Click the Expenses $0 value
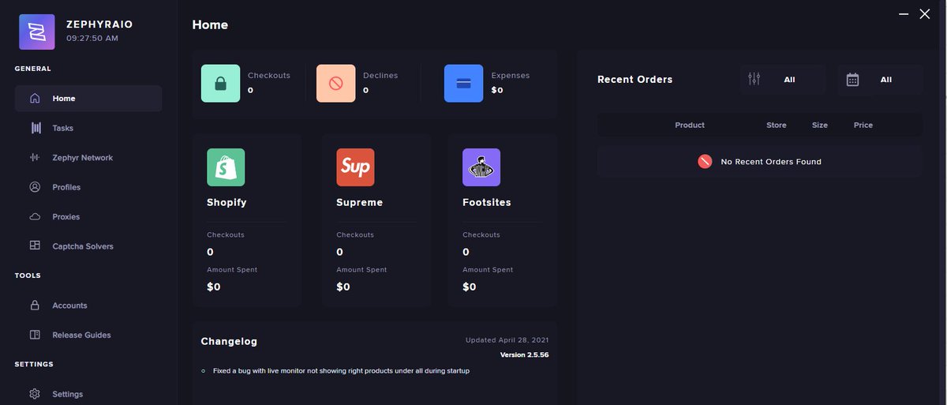 pyautogui.click(x=497, y=90)
